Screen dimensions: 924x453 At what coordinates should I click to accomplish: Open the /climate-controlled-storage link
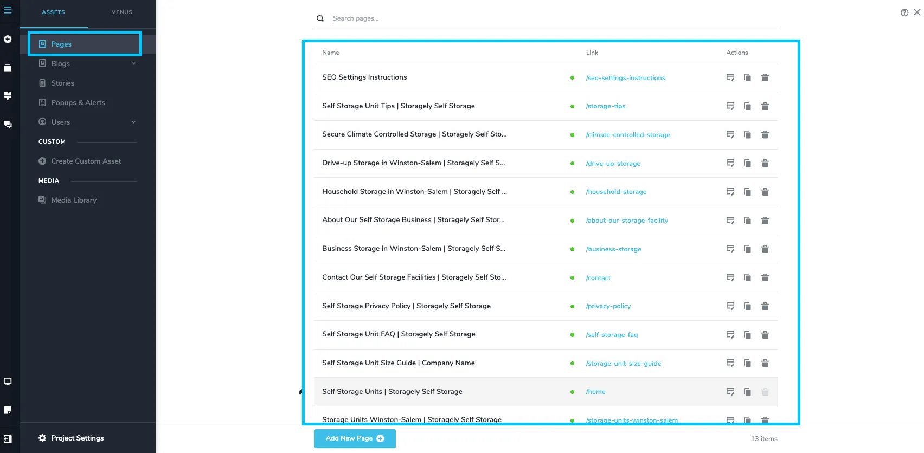click(628, 135)
